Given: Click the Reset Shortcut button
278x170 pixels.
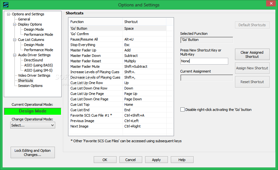Looking at the screenshot, I should tap(252, 82).
